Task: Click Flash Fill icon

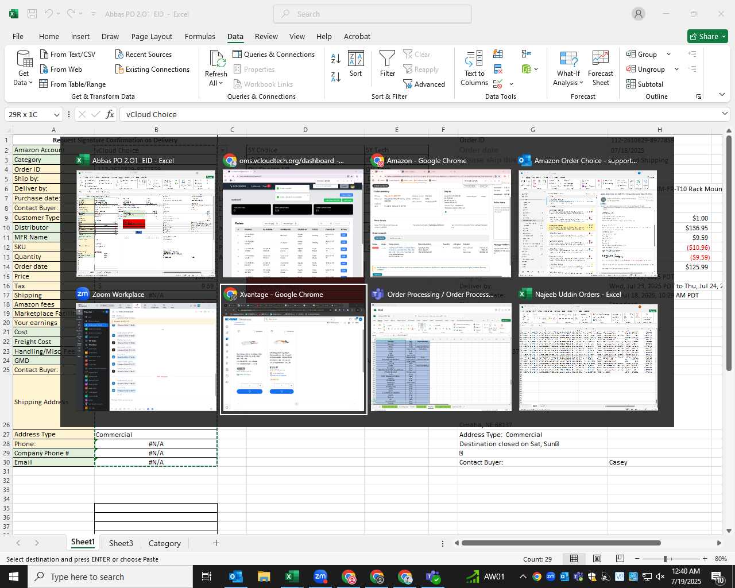Action: tap(498, 54)
